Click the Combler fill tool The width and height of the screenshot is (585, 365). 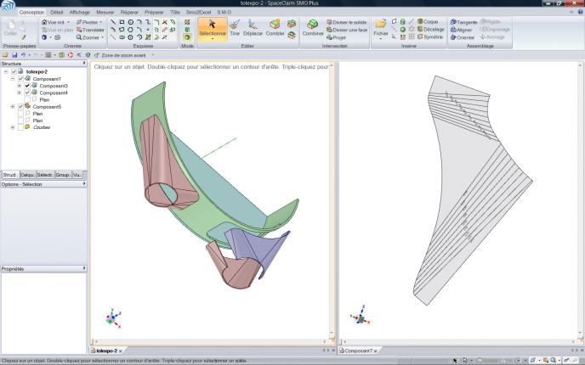(x=275, y=29)
